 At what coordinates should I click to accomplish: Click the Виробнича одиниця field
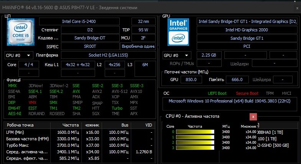[138, 46]
